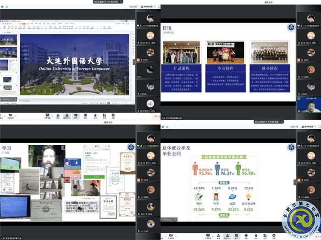Select first slide thumbnail in PPT sidebar
321x240 pixels.
click(x=9, y=40)
